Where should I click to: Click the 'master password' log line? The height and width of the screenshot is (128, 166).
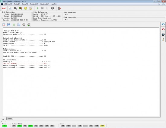pos(27,65)
